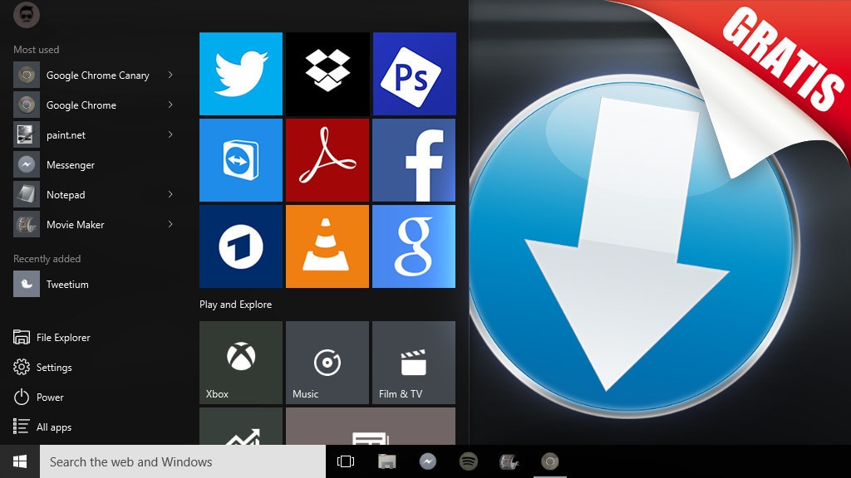Screen dimensions: 851x478
Task: Open the Google Search tile
Action: pos(413,246)
